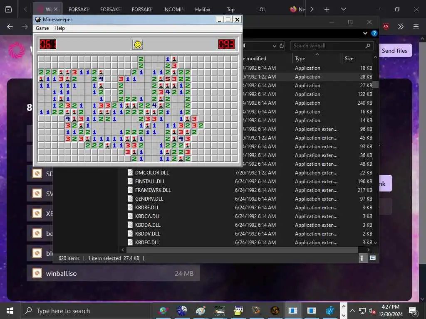
Task: Click the search magnifier icon in Explorer
Action: [x=368, y=46]
